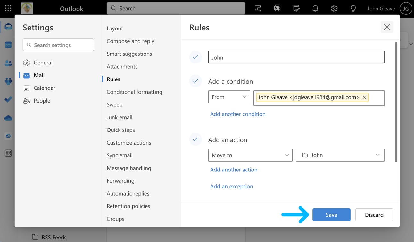
Task: Open Rules settings
Action: (x=113, y=79)
